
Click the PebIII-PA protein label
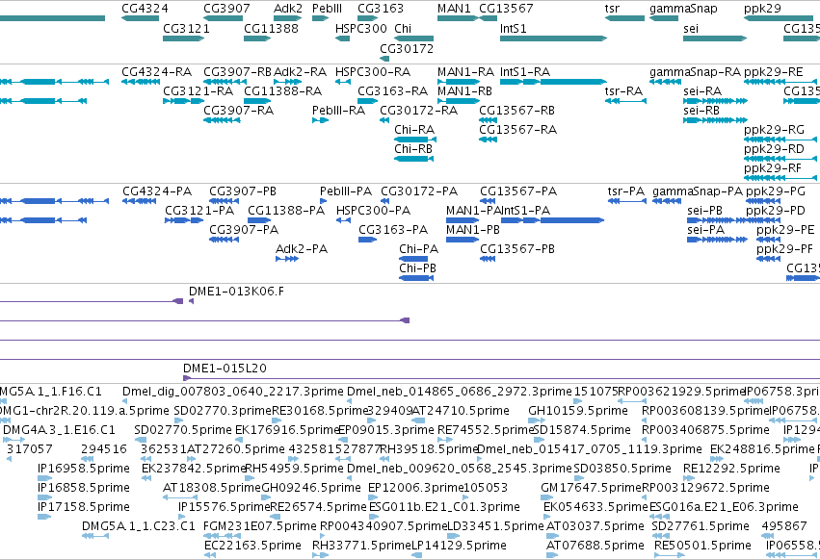pos(346,191)
